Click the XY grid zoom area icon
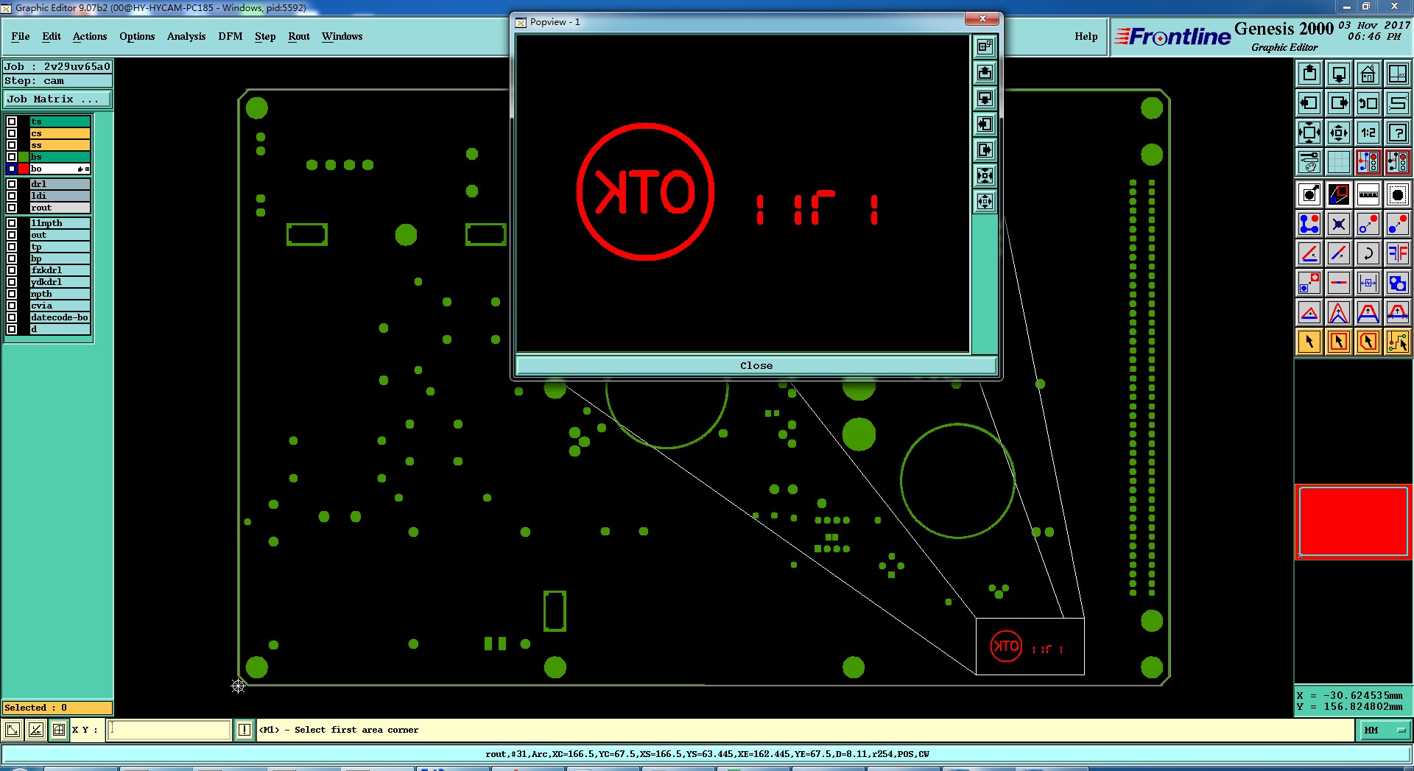Viewport: 1414px width, 771px height. [1398, 74]
